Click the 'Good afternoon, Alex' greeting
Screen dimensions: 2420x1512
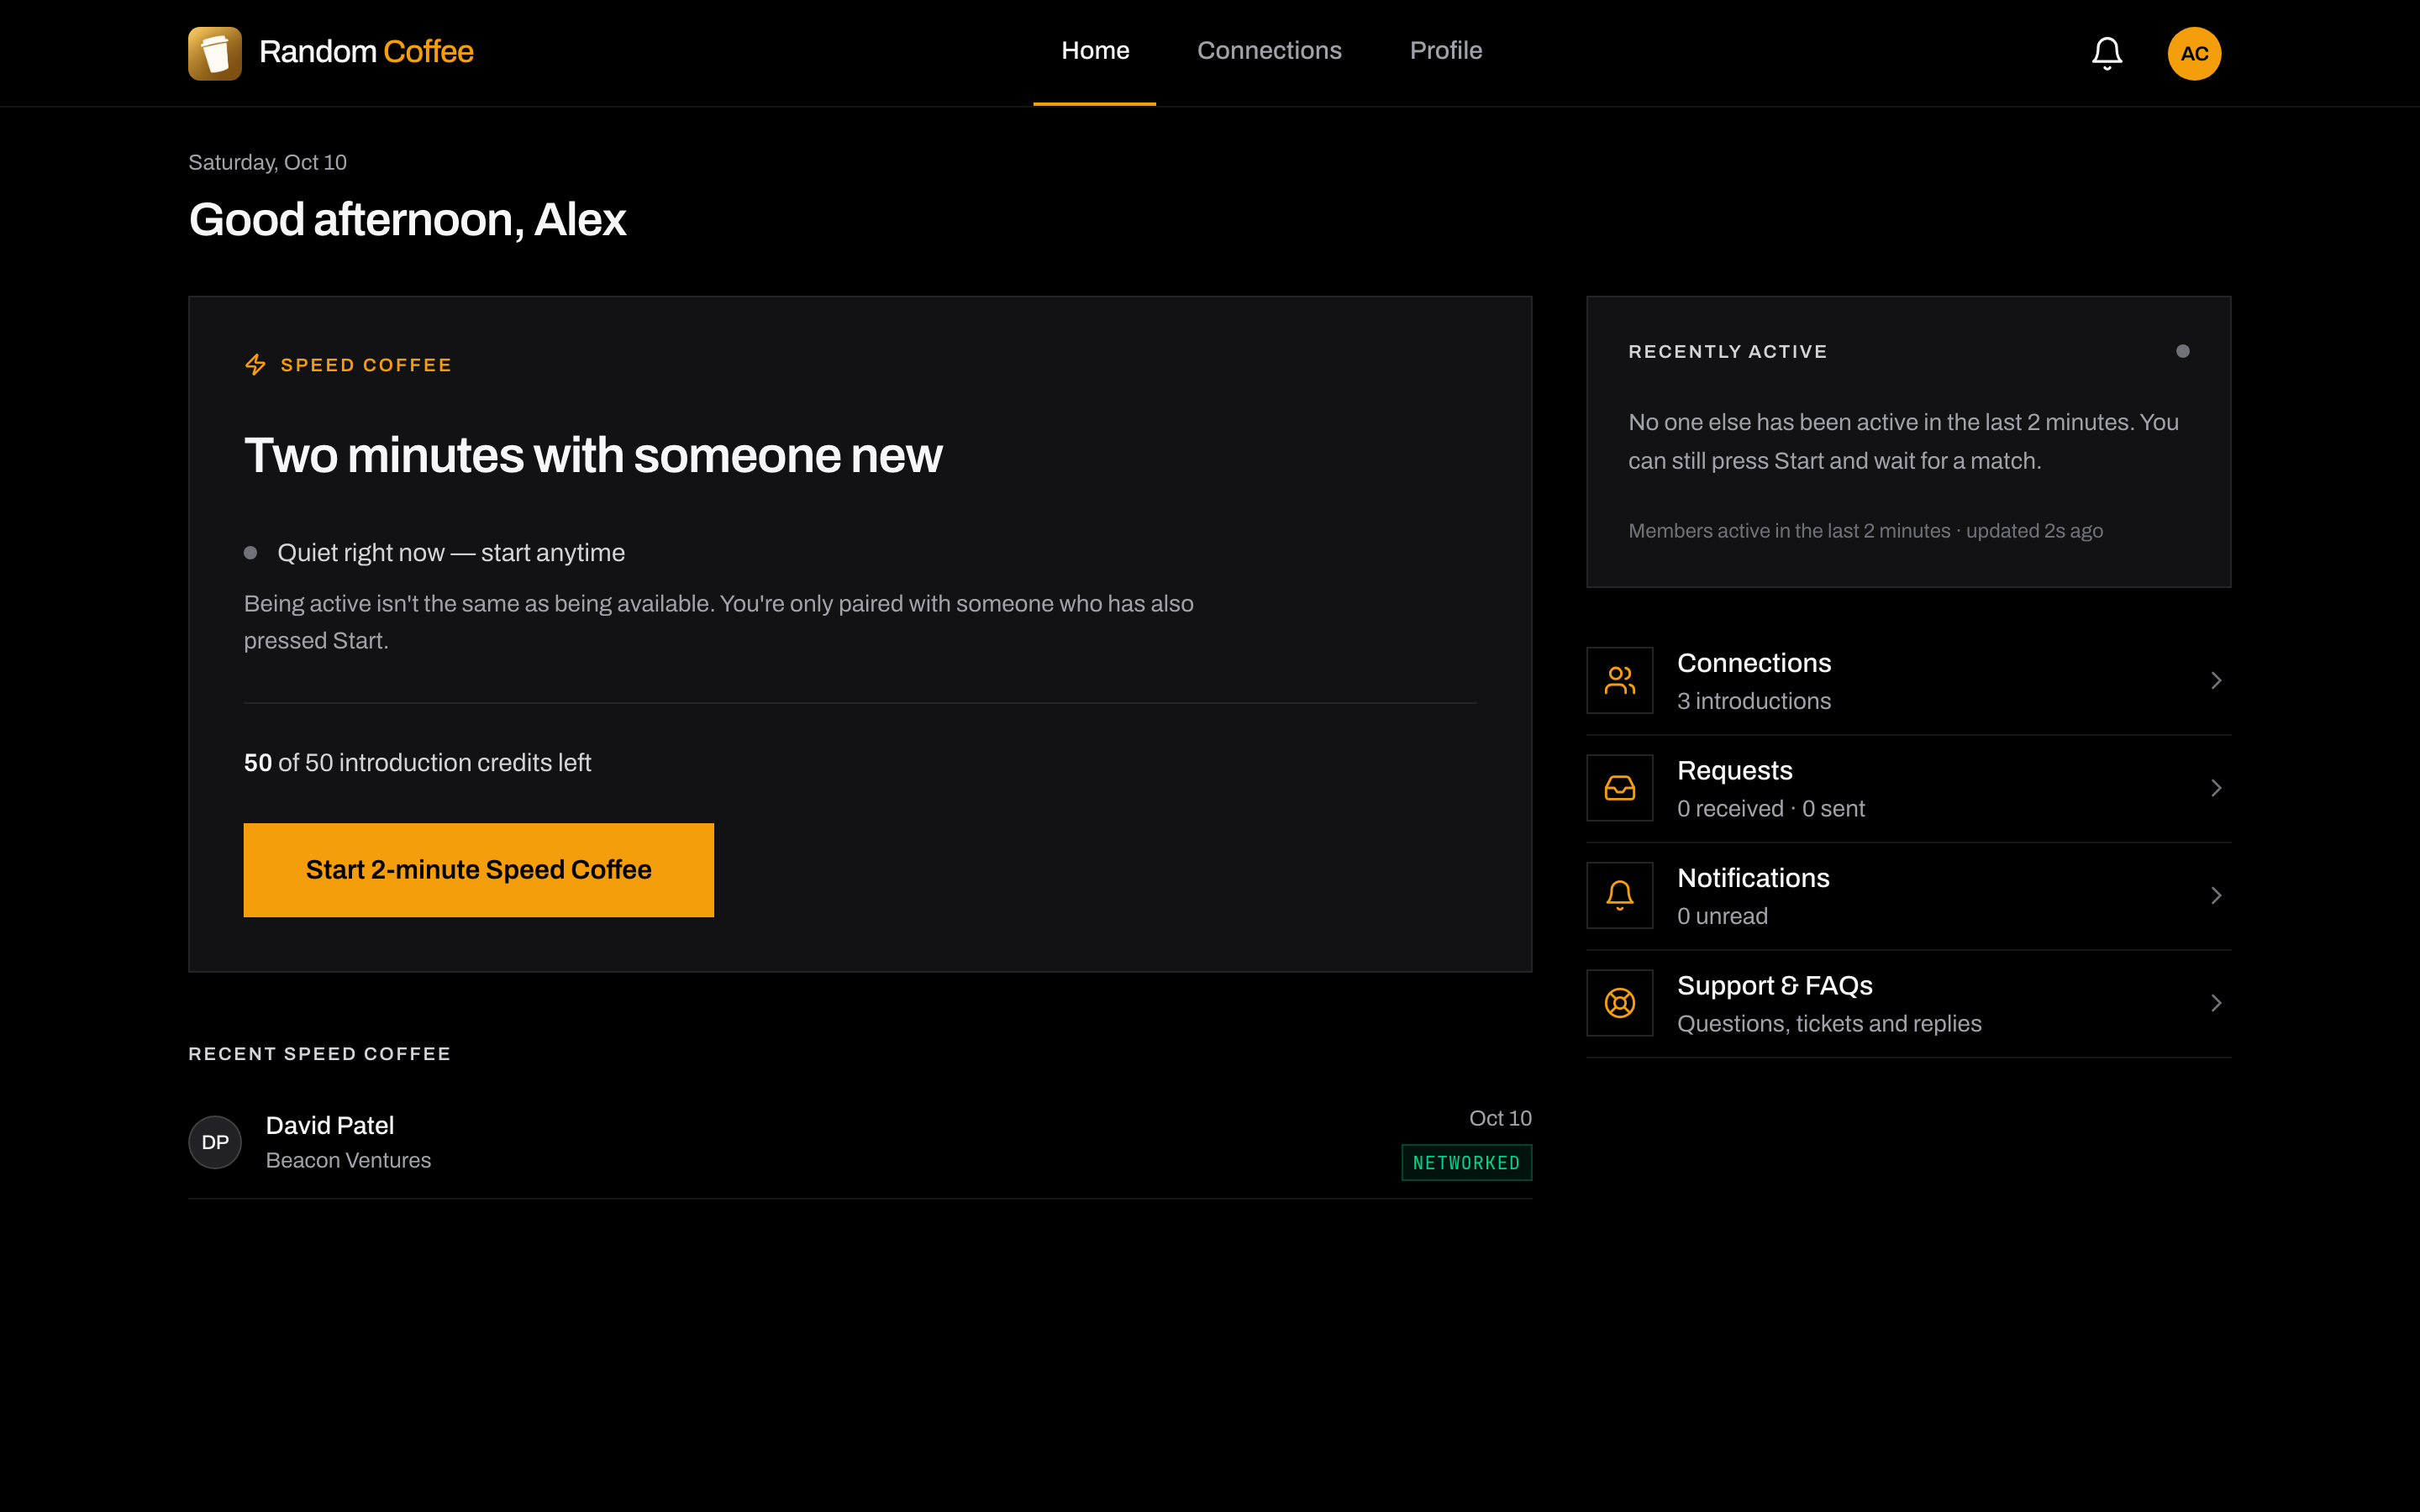point(407,220)
